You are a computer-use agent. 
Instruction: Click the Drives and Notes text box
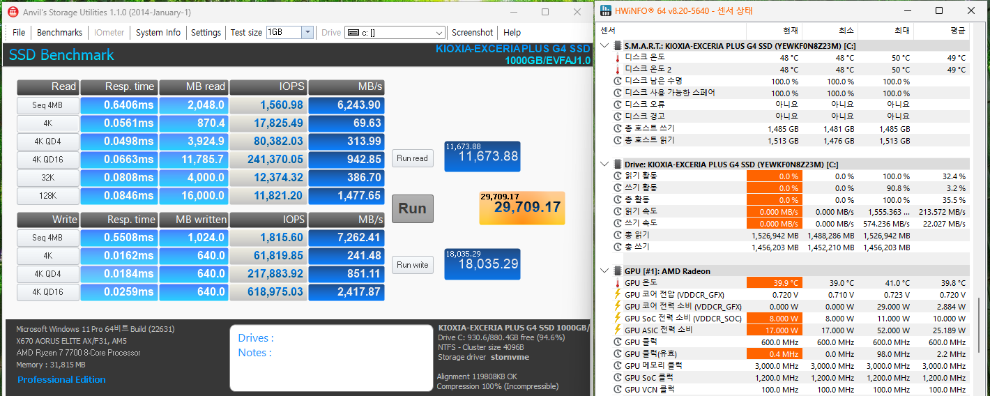click(331, 357)
